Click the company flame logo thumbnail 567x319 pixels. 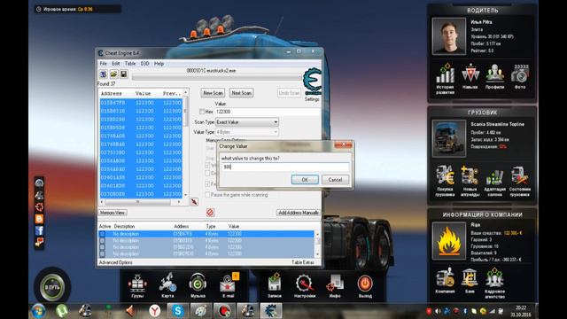449,241
